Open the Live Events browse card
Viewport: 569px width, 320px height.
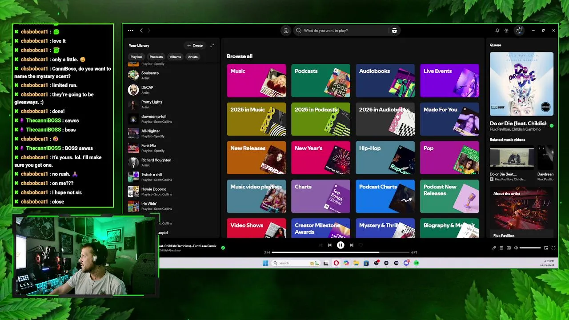[449, 80]
